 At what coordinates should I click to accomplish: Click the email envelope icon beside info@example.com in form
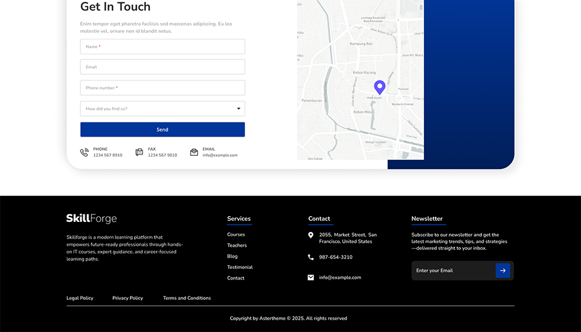pos(194,152)
